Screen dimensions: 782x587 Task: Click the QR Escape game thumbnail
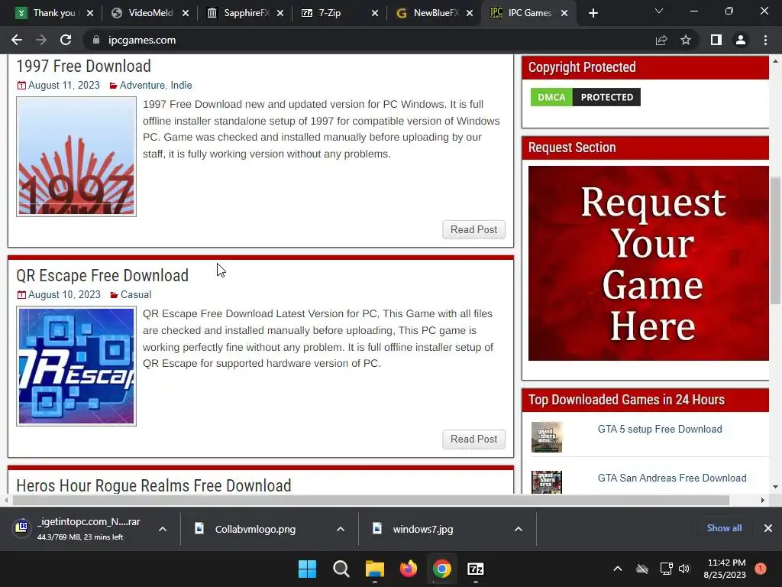tap(76, 366)
